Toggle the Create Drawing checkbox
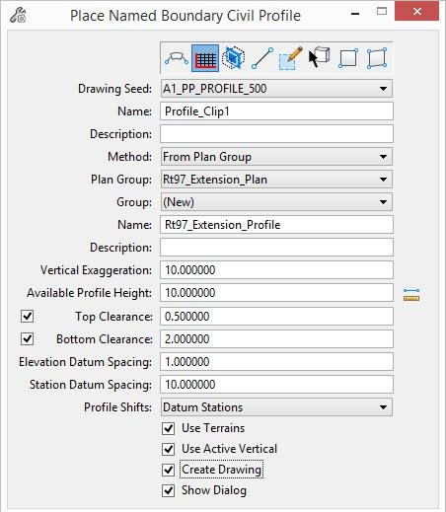The image size is (446, 512). [169, 470]
